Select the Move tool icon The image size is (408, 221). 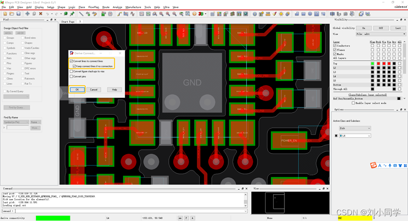pos(27,14)
